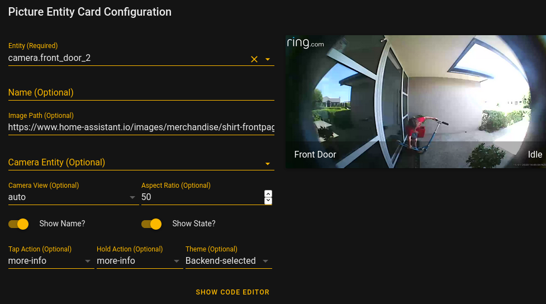Click the Front Door name label on preview
546x304 pixels.
pos(315,155)
